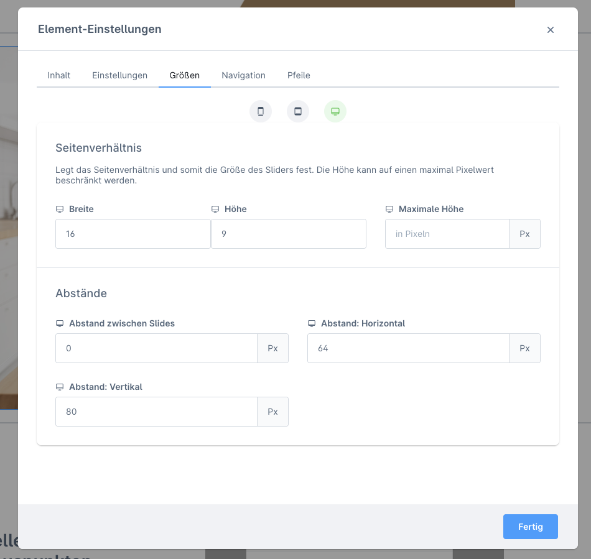Click the monitor icon beside Abstand: Horizontal
The width and height of the screenshot is (591, 559).
click(312, 323)
